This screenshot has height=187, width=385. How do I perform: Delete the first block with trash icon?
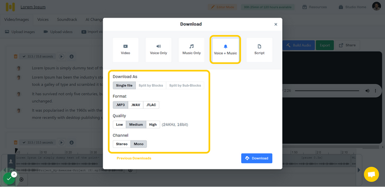click(16, 57)
